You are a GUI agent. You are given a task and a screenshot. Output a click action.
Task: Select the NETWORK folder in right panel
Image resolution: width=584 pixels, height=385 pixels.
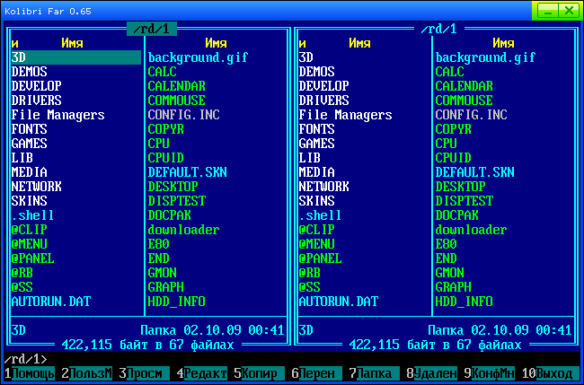pos(323,187)
